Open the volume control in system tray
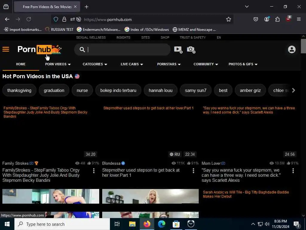 click(267, 224)
